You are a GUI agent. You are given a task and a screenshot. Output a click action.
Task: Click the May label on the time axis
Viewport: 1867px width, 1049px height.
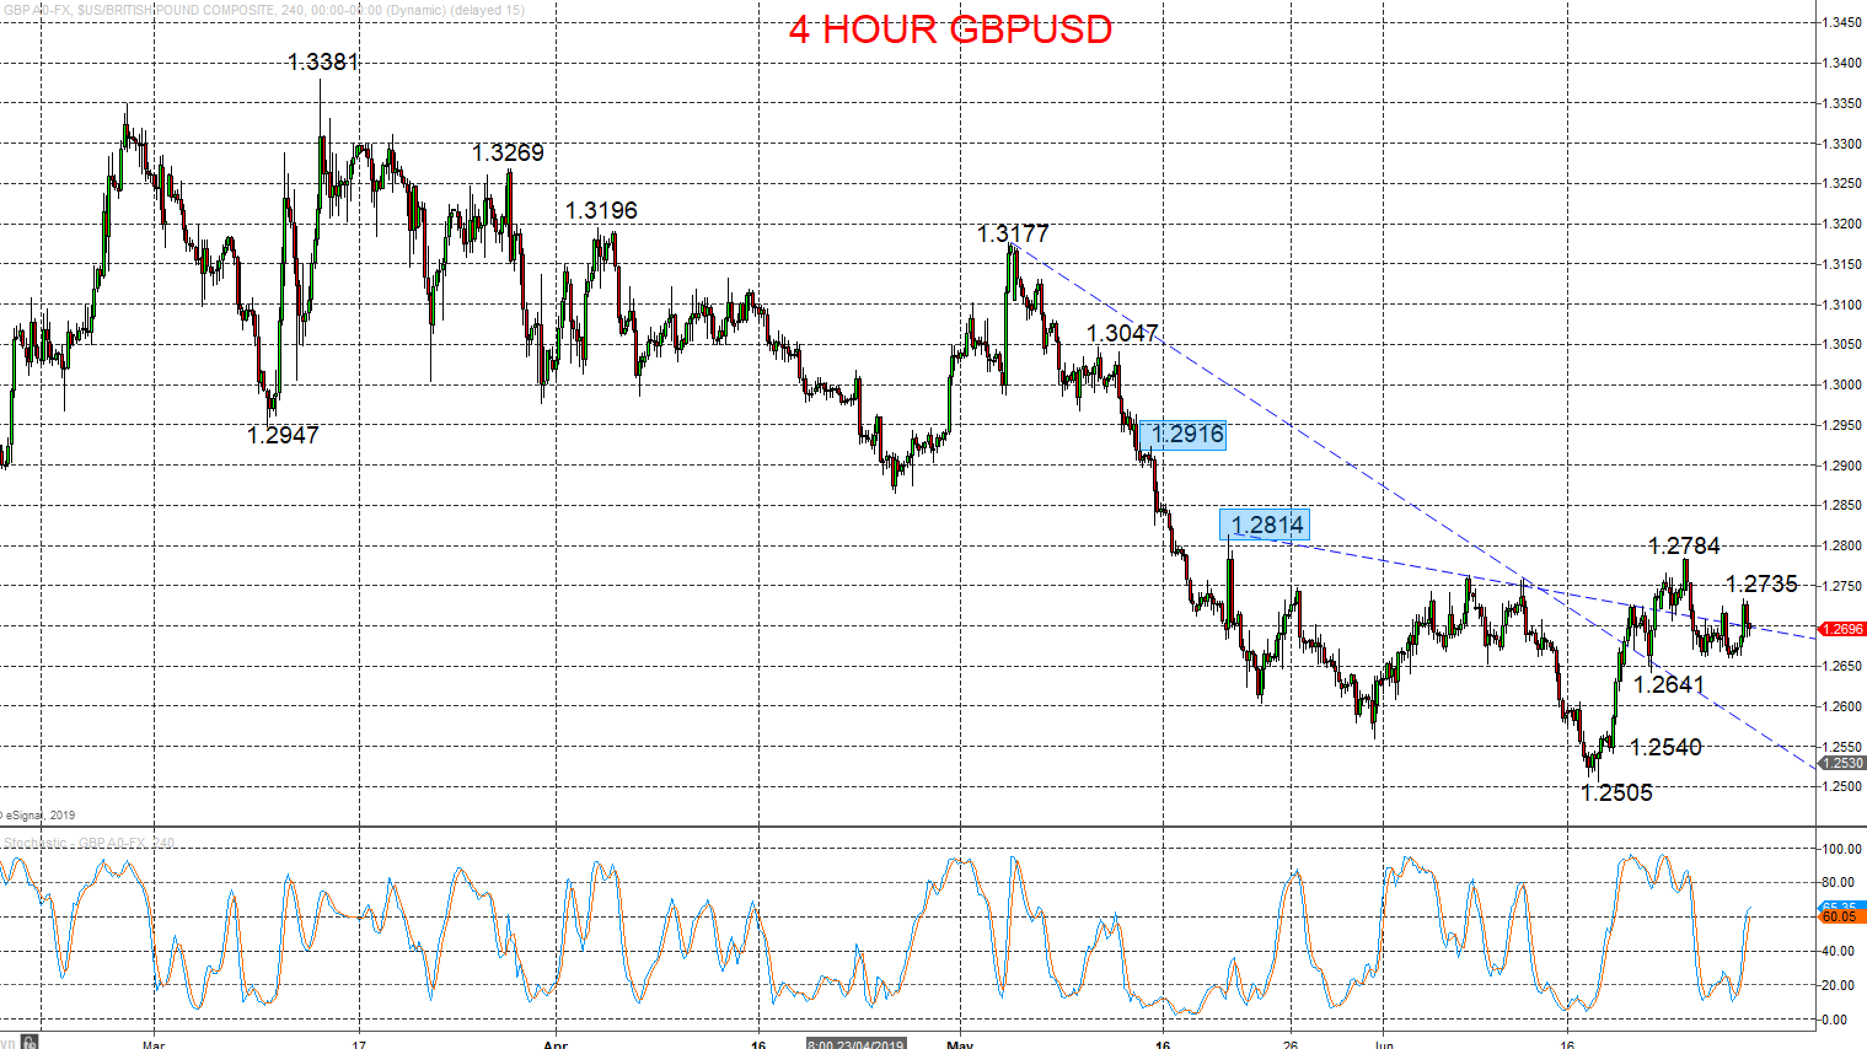point(961,1045)
